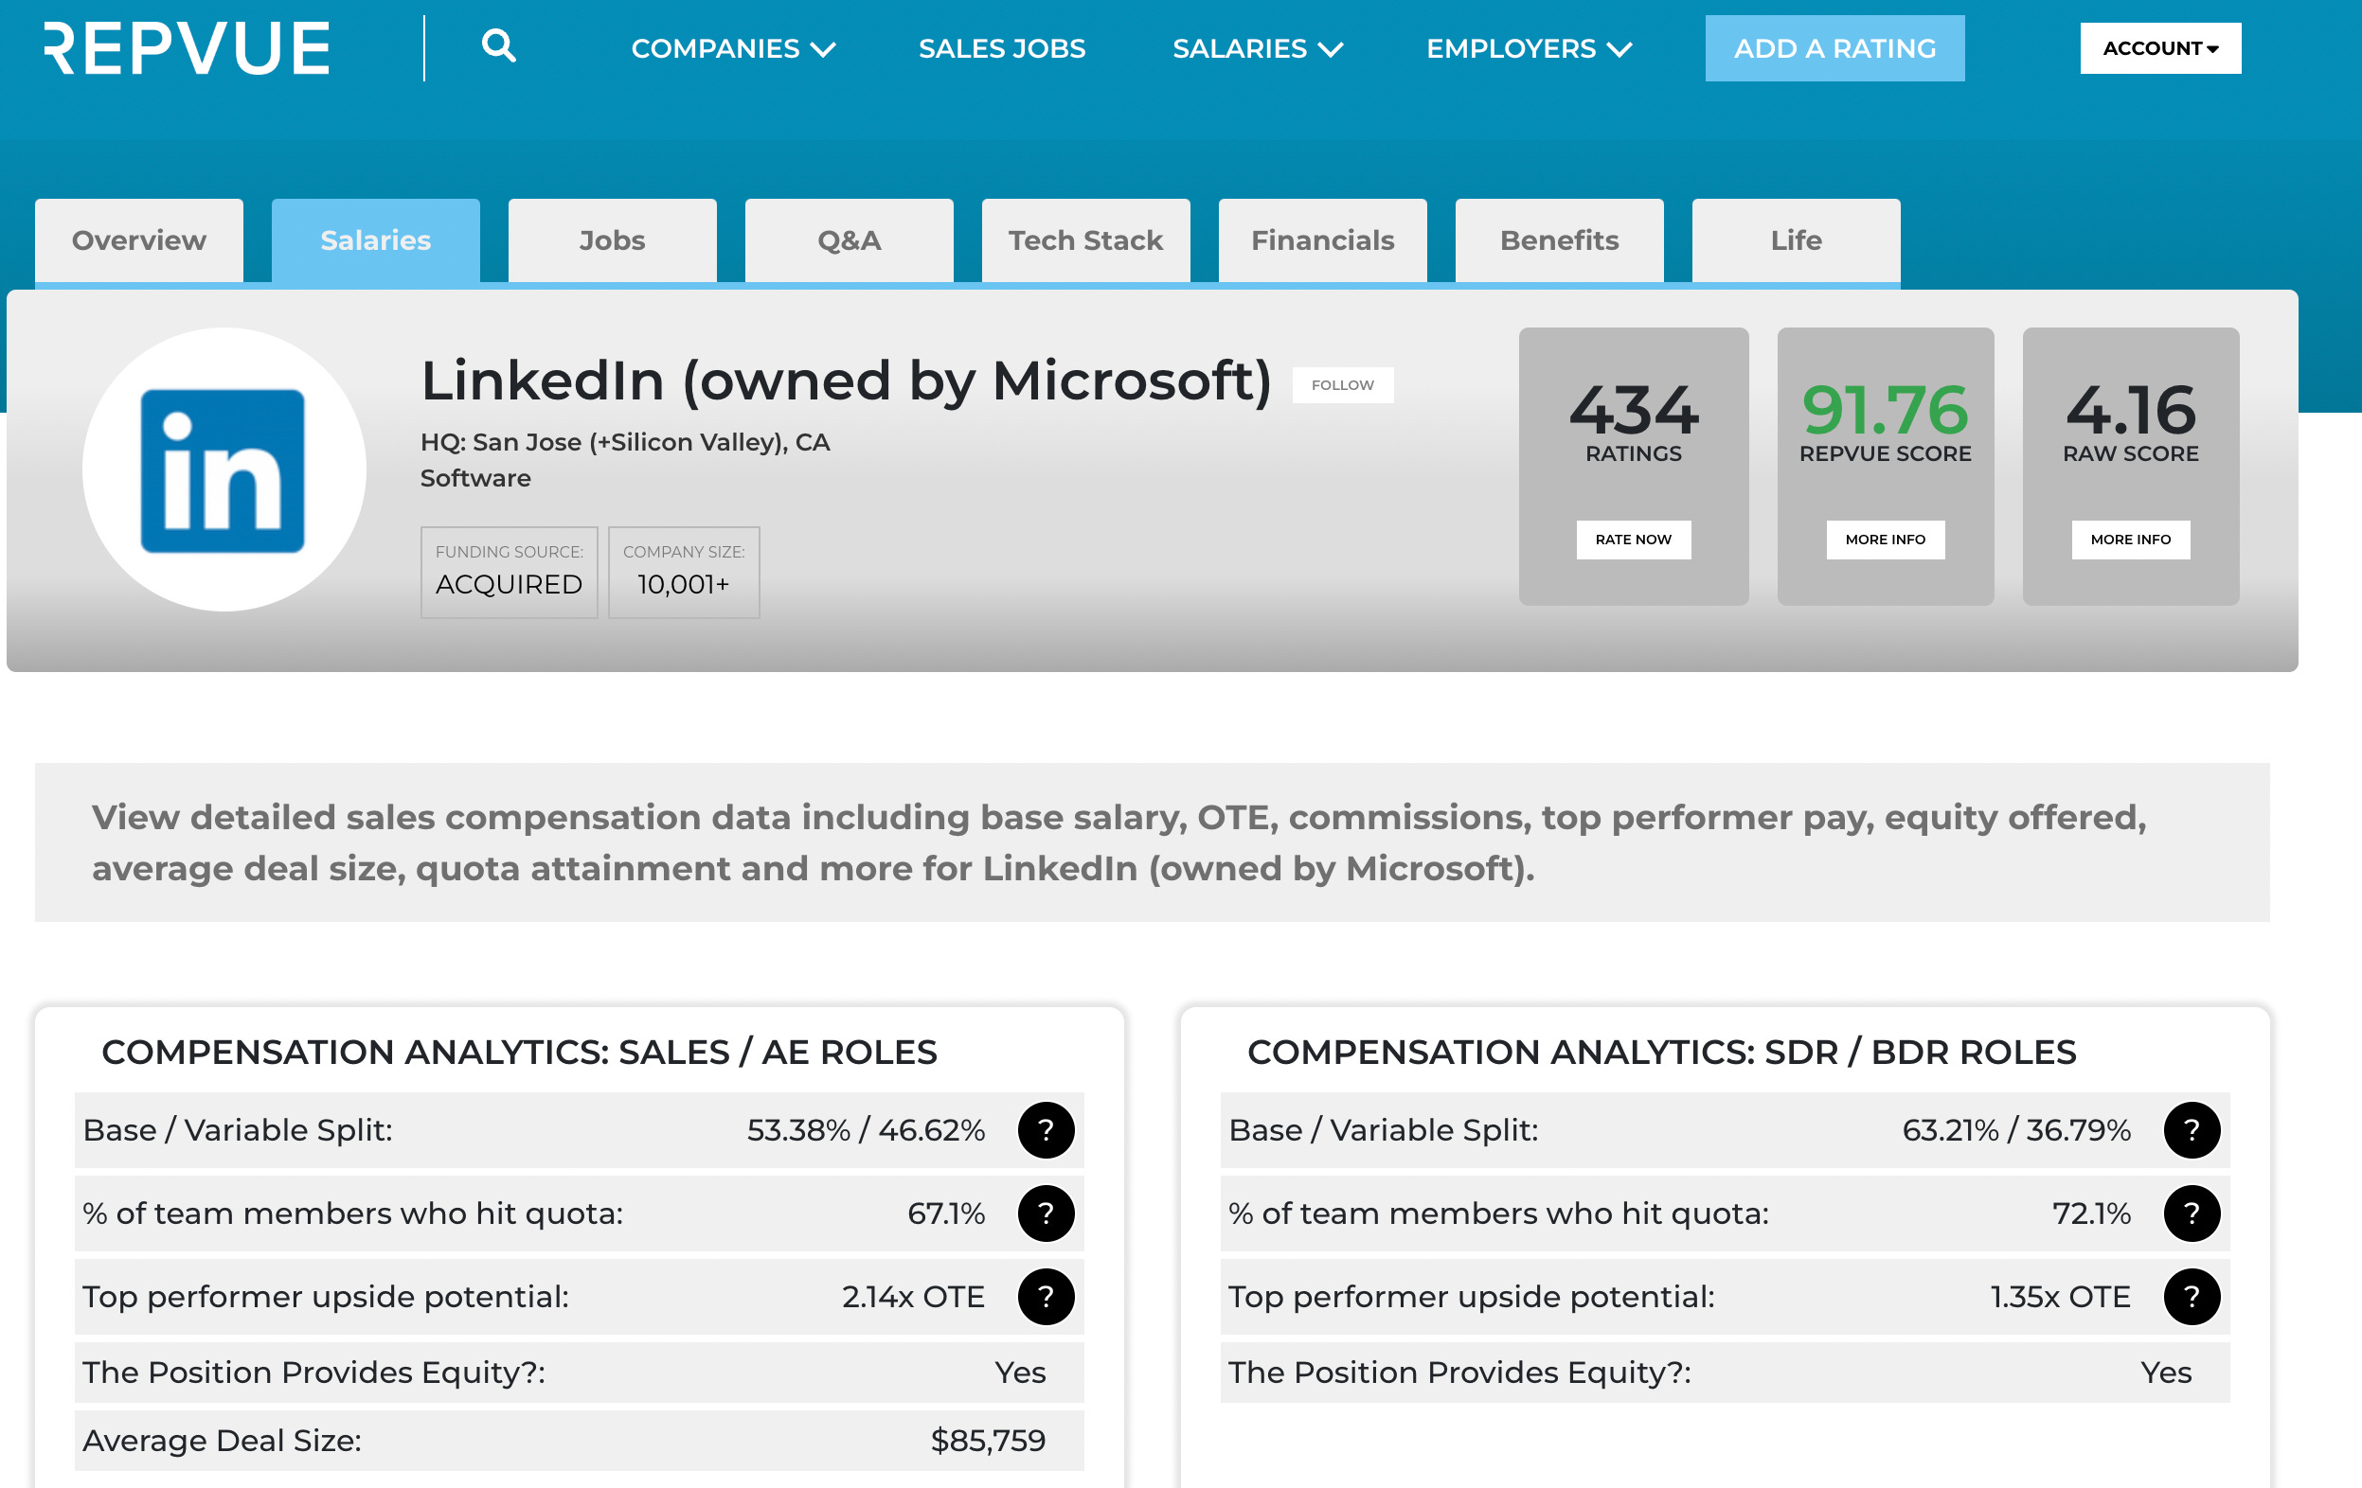Open the Life tab

pyautogui.click(x=1796, y=241)
